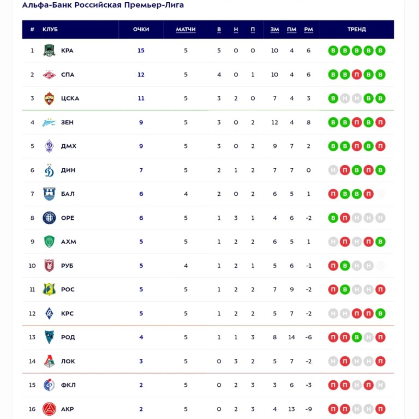
Task: Sort table by ЗМ goals-scored header
Action: (275, 29)
